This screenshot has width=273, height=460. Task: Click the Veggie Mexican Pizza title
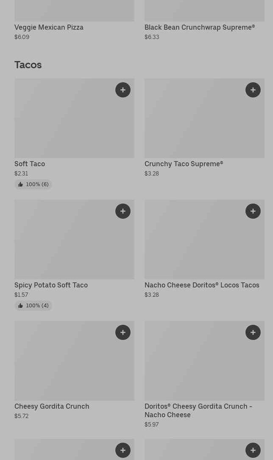coord(49,28)
